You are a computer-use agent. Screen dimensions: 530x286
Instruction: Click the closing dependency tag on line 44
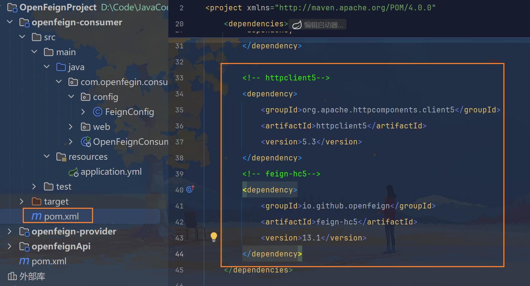click(272, 254)
